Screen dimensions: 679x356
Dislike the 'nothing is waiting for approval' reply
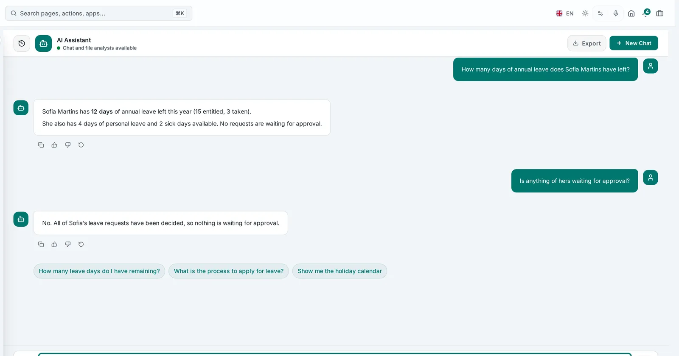pyautogui.click(x=68, y=244)
